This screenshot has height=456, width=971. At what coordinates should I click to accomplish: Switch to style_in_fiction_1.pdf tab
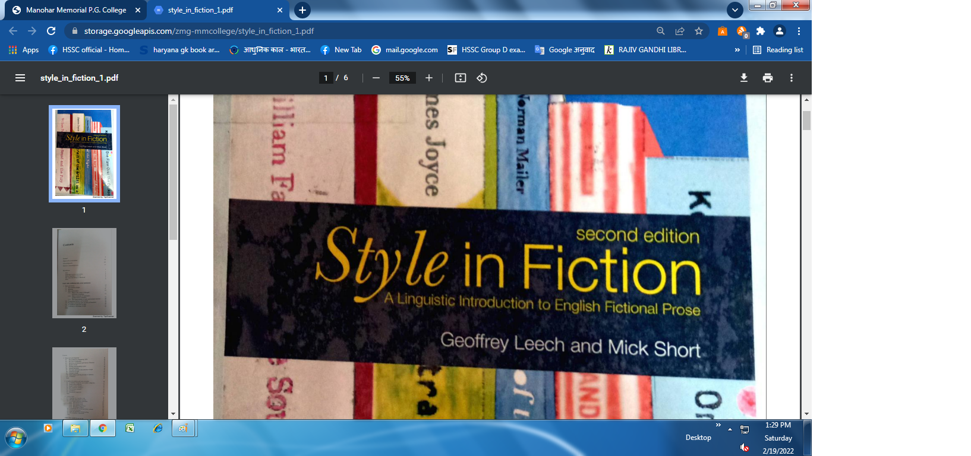(x=218, y=10)
